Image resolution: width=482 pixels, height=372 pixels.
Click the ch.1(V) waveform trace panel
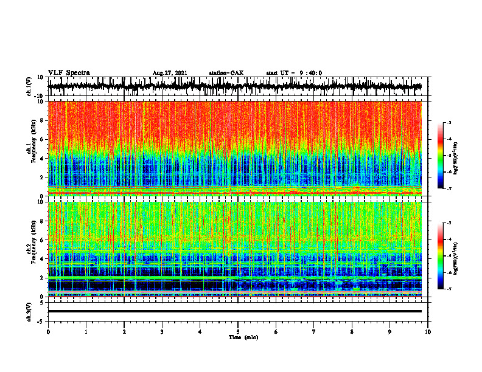pos(238,86)
